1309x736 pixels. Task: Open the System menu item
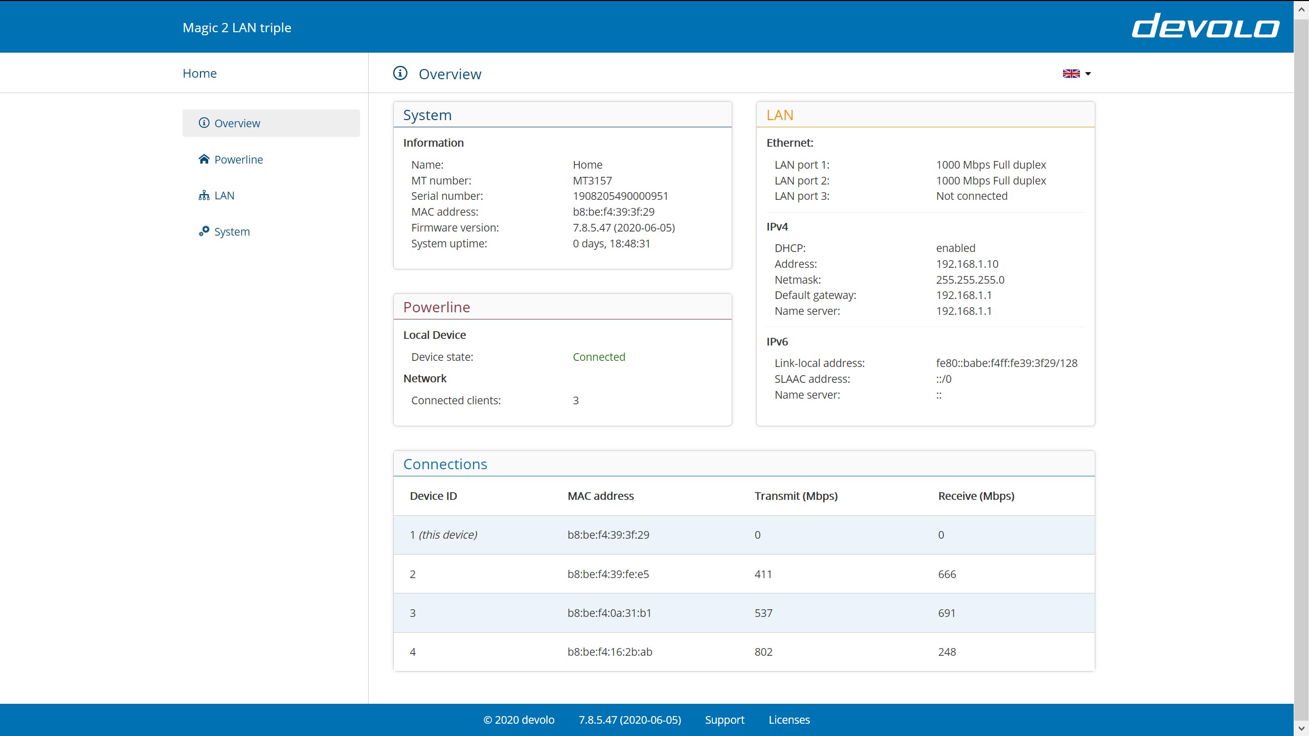[x=271, y=232]
